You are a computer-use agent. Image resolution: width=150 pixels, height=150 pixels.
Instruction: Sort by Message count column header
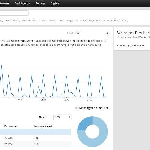click(43, 126)
